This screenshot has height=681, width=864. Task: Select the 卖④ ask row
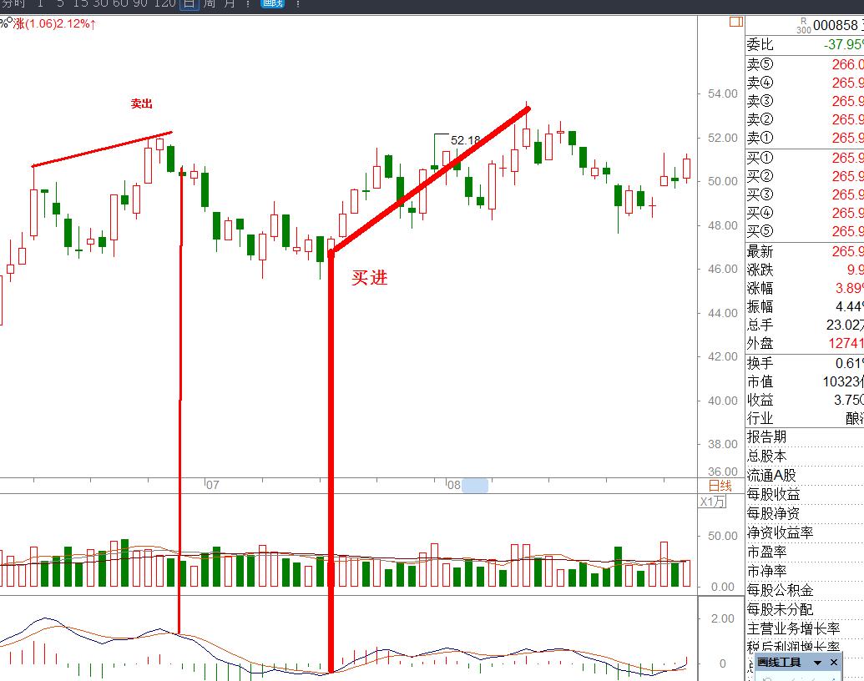[x=805, y=83]
